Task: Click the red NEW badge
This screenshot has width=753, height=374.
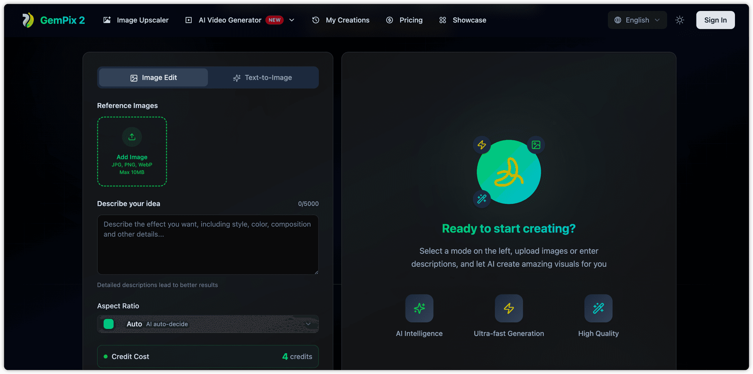Action: (x=275, y=20)
